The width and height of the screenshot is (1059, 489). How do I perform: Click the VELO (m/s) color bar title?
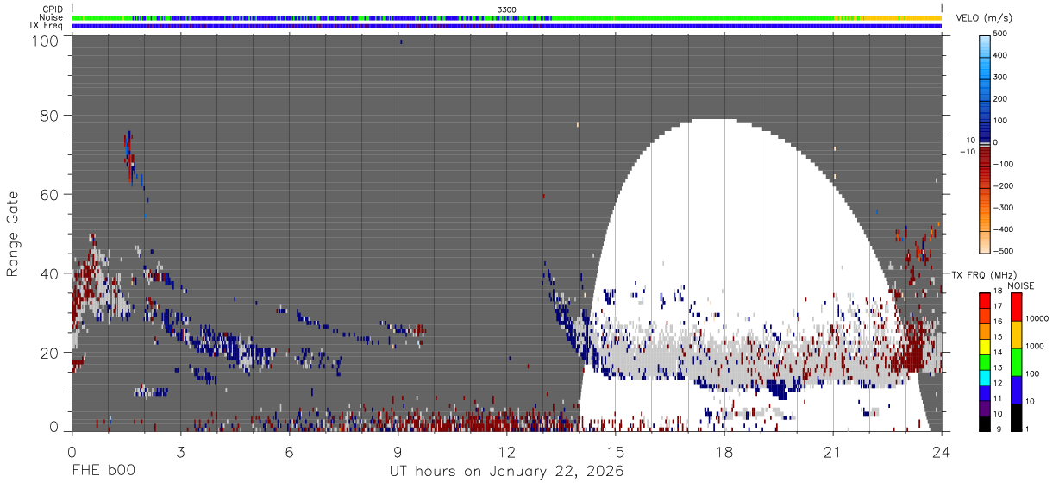(982, 18)
